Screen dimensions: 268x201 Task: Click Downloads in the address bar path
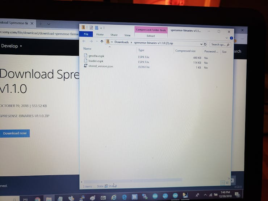122,42
